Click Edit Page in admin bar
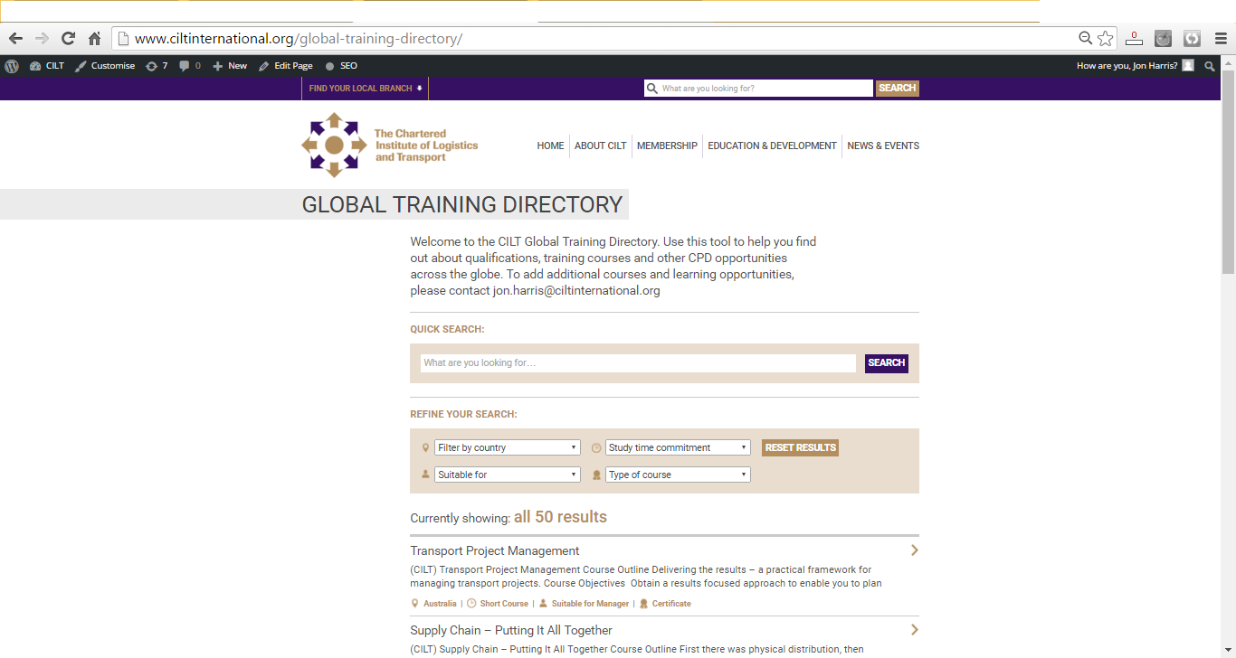The width and height of the screenshot is (1236, 658). (286, 66)
